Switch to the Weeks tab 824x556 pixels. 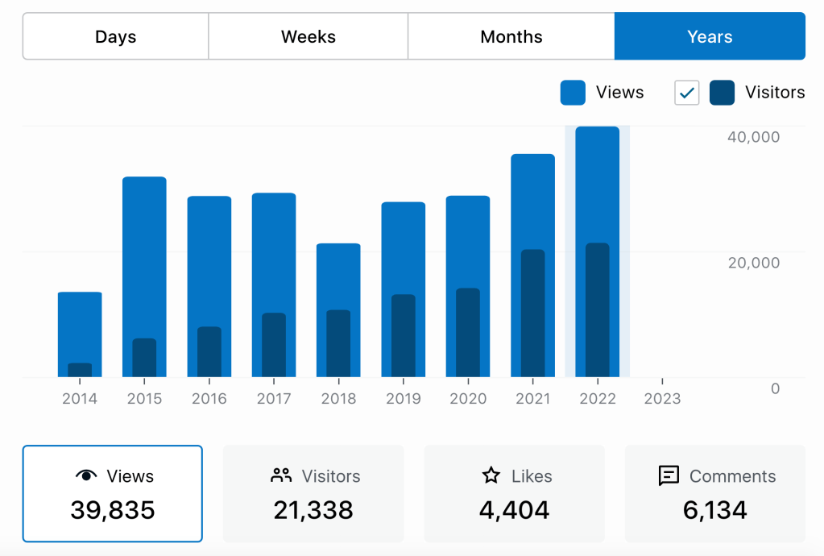coord(308,36)
